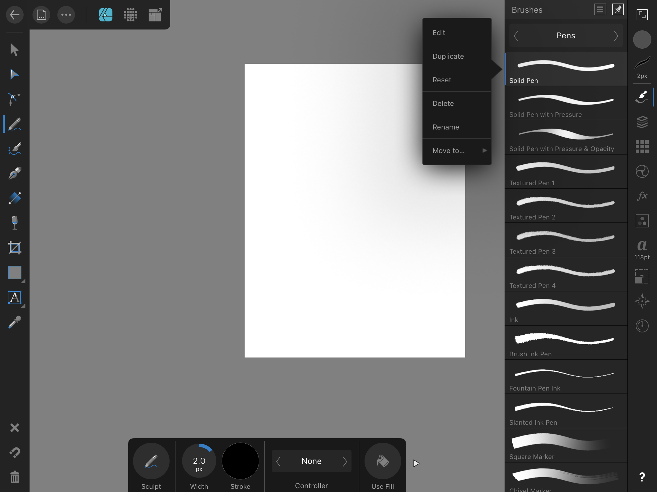The width and height of the screenshot is (657, 492).
Task: Open the Transform studio icon
Action: [x=642, y=276]
